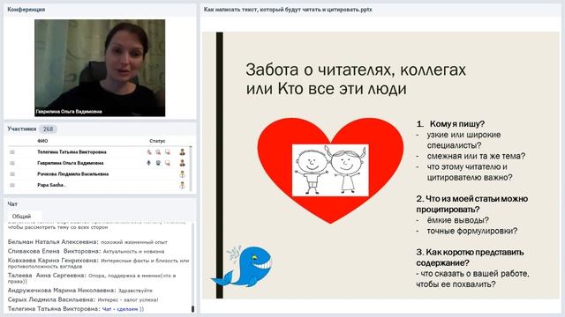Click chat message from Талеева Анна Сергеевна
This screenshot has height=317, width=565.
click(x=92, y=278)
